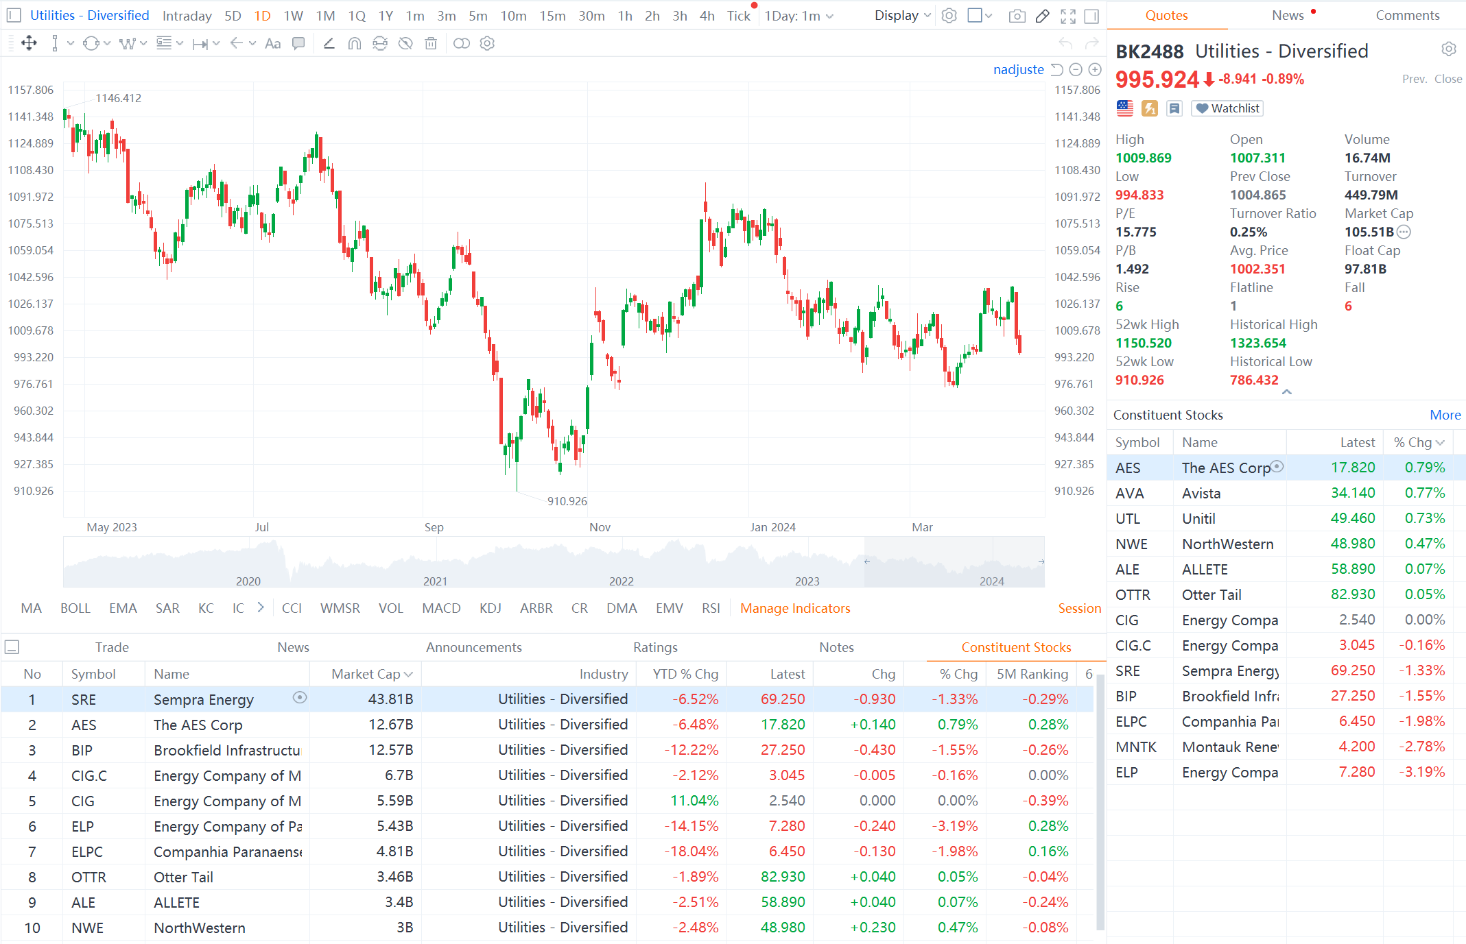This screenshot has width=1466, height=944.
Task: Toggle the magnet snap tool
Action: 355,44
